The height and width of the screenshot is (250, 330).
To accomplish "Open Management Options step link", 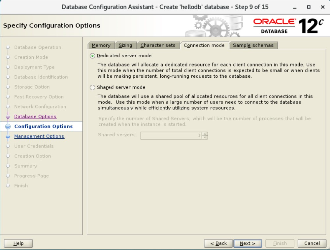I will [39, 136].
